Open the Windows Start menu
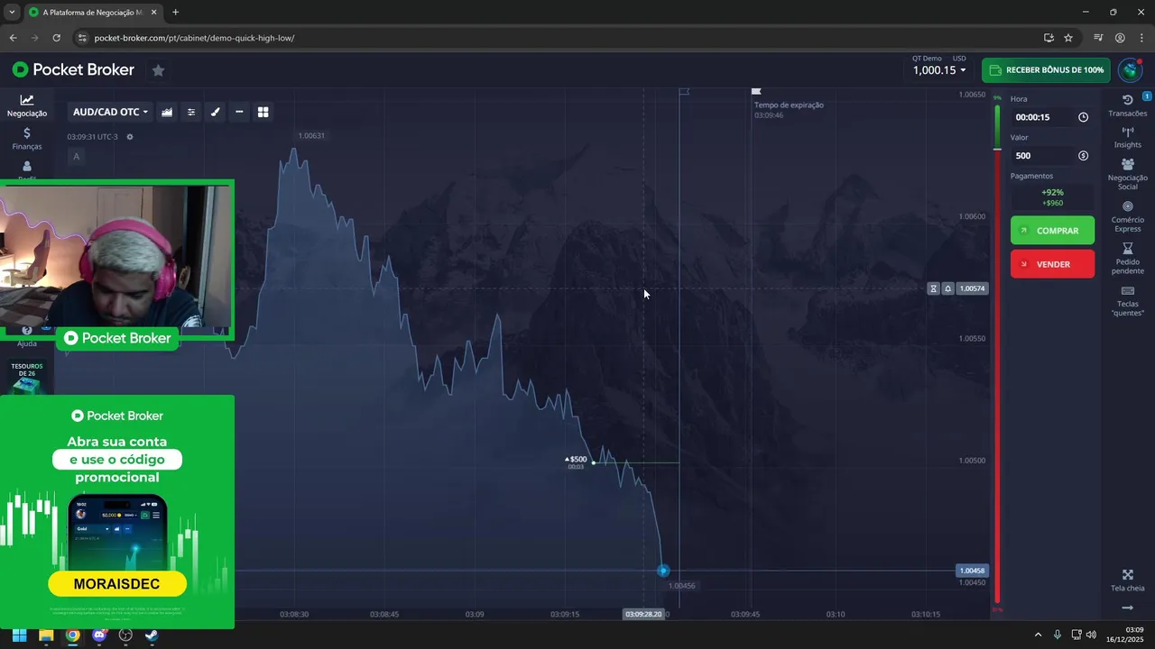 19,635
